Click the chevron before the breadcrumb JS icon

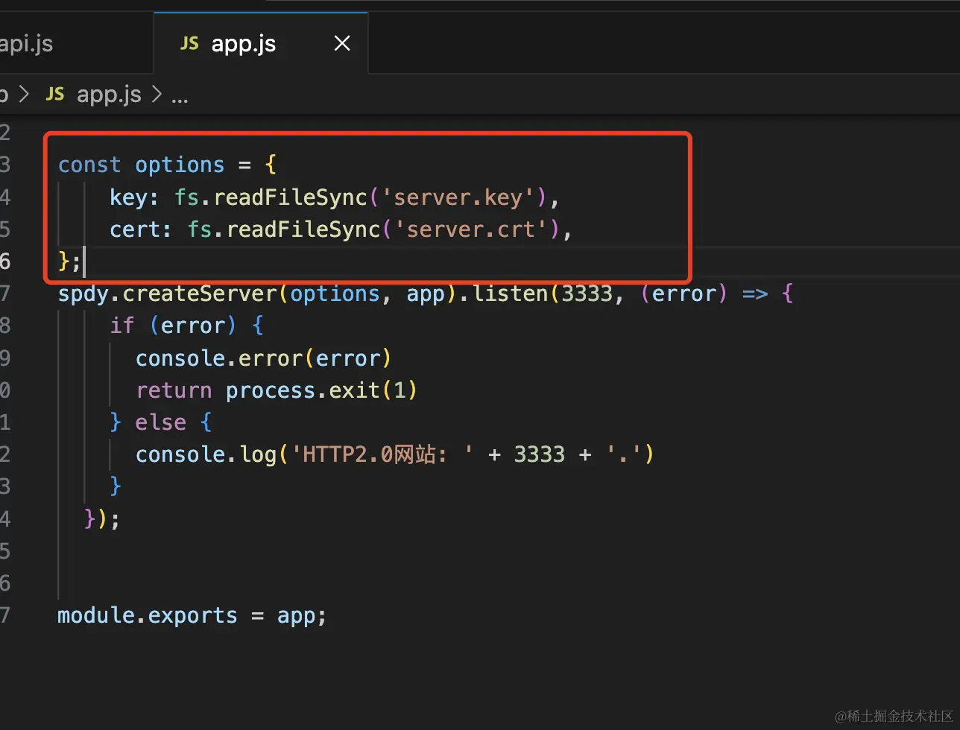pos(25,95)
